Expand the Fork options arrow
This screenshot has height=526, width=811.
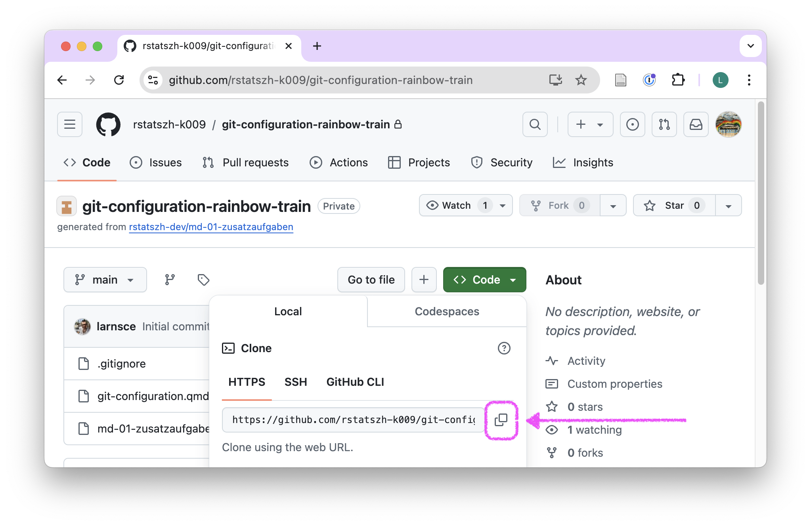click(613, 206)
